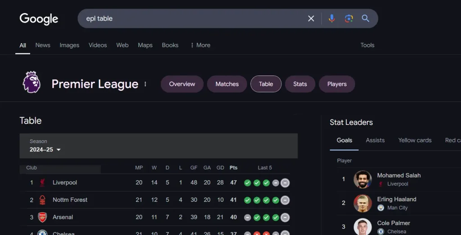The width and height of the screenshot is (461, 235).
Task: Switch to the Maps tab
Action: (x=145, y=45)
